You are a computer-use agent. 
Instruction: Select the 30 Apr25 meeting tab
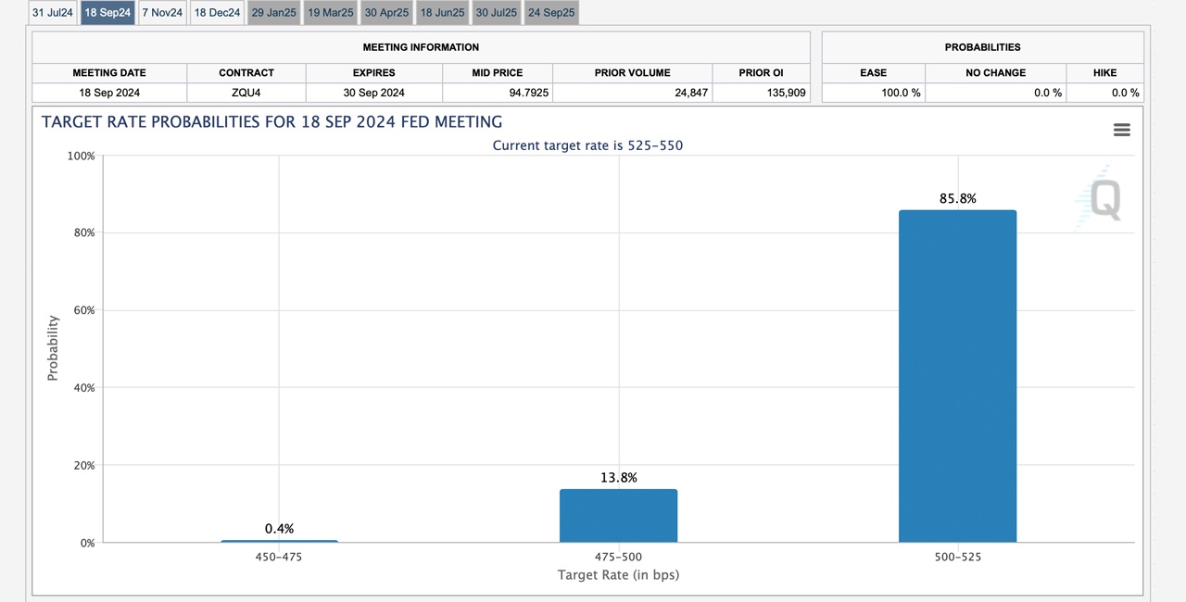click(386, 12)
